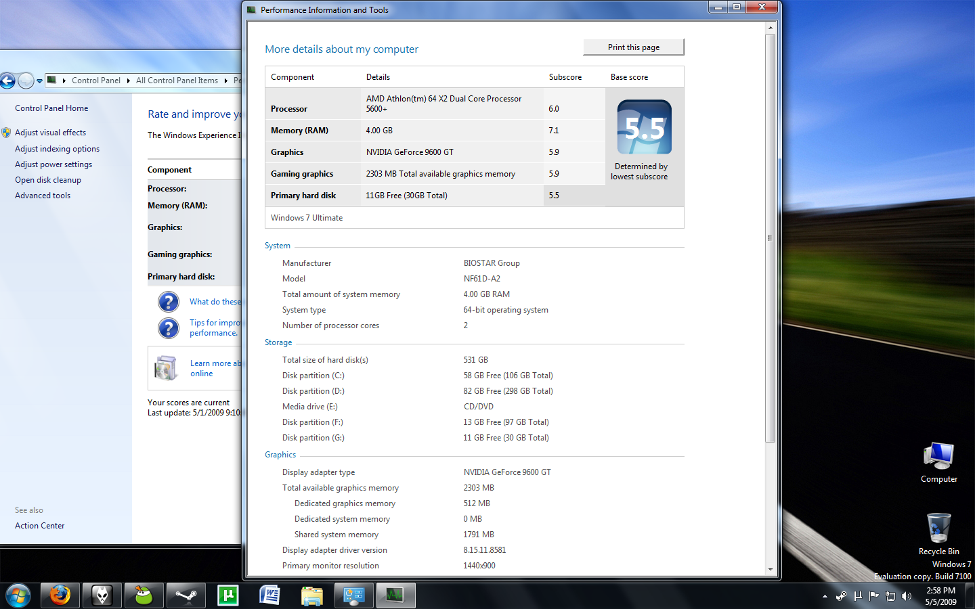Expand the arrow after Control Panel breadcrumb
Image resolution: width=975 pixels, height=609 pixels.
(129, 81)
